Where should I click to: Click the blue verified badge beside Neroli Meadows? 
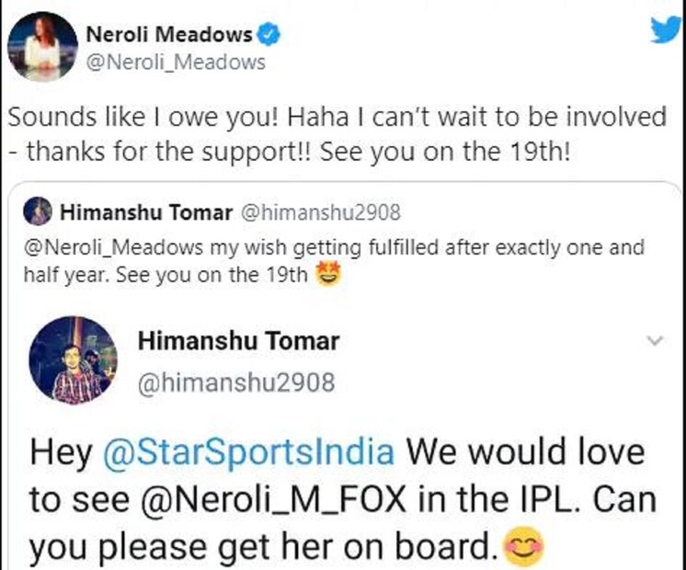click(x=268, y=35)
